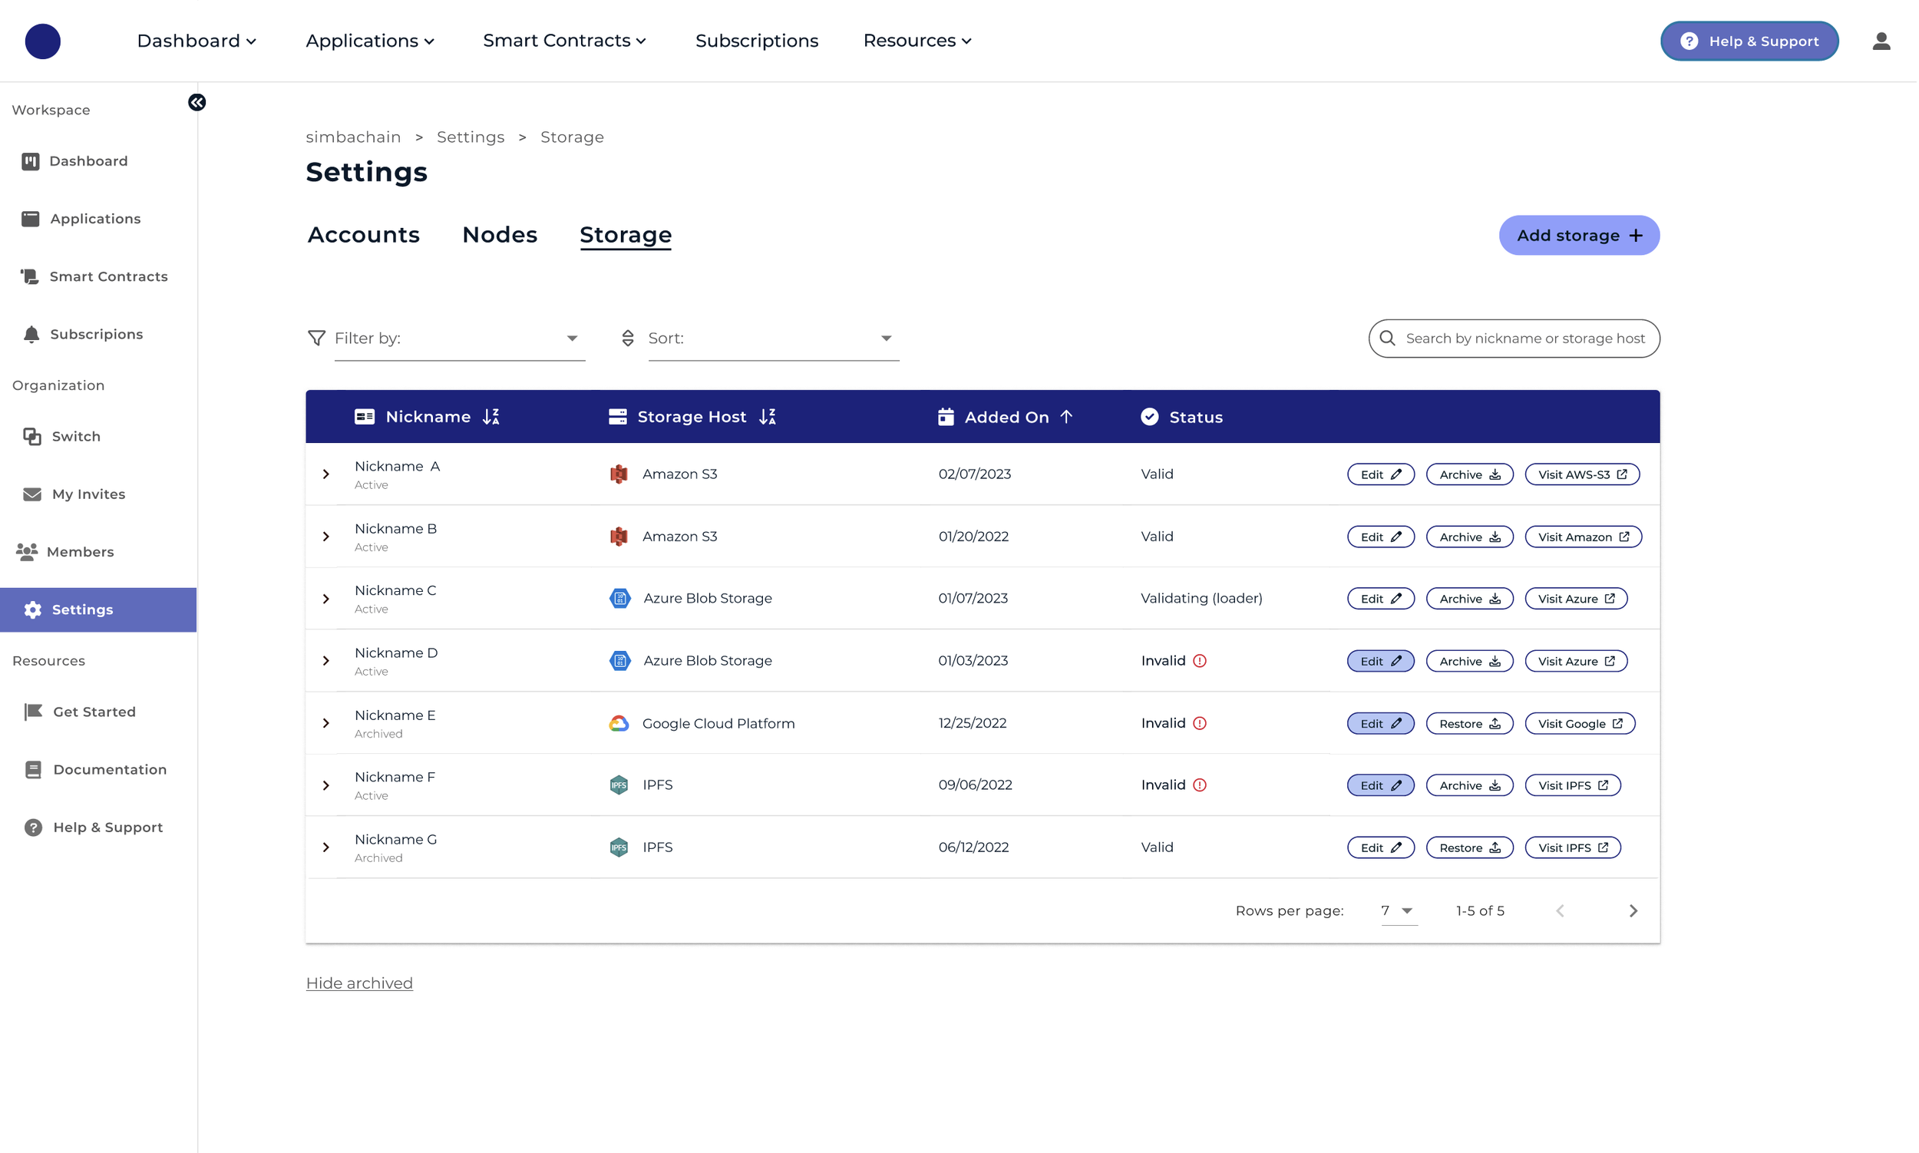
Task: Focus the nickname or storage host search field
Action: 1524,339
